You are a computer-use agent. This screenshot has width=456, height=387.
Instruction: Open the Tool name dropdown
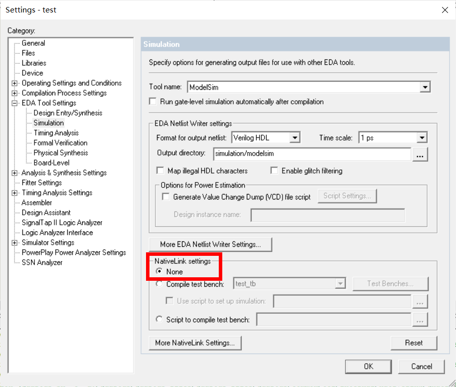pyautogui.click(x=425, y=86)
